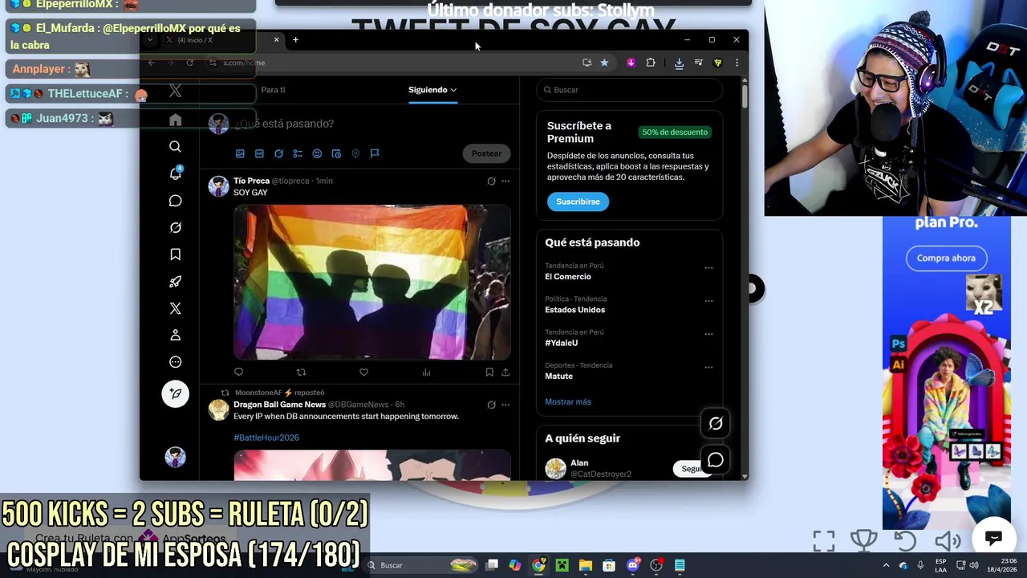
Task: Click the Mostrar más link in trends
Action: coord(568,401)
